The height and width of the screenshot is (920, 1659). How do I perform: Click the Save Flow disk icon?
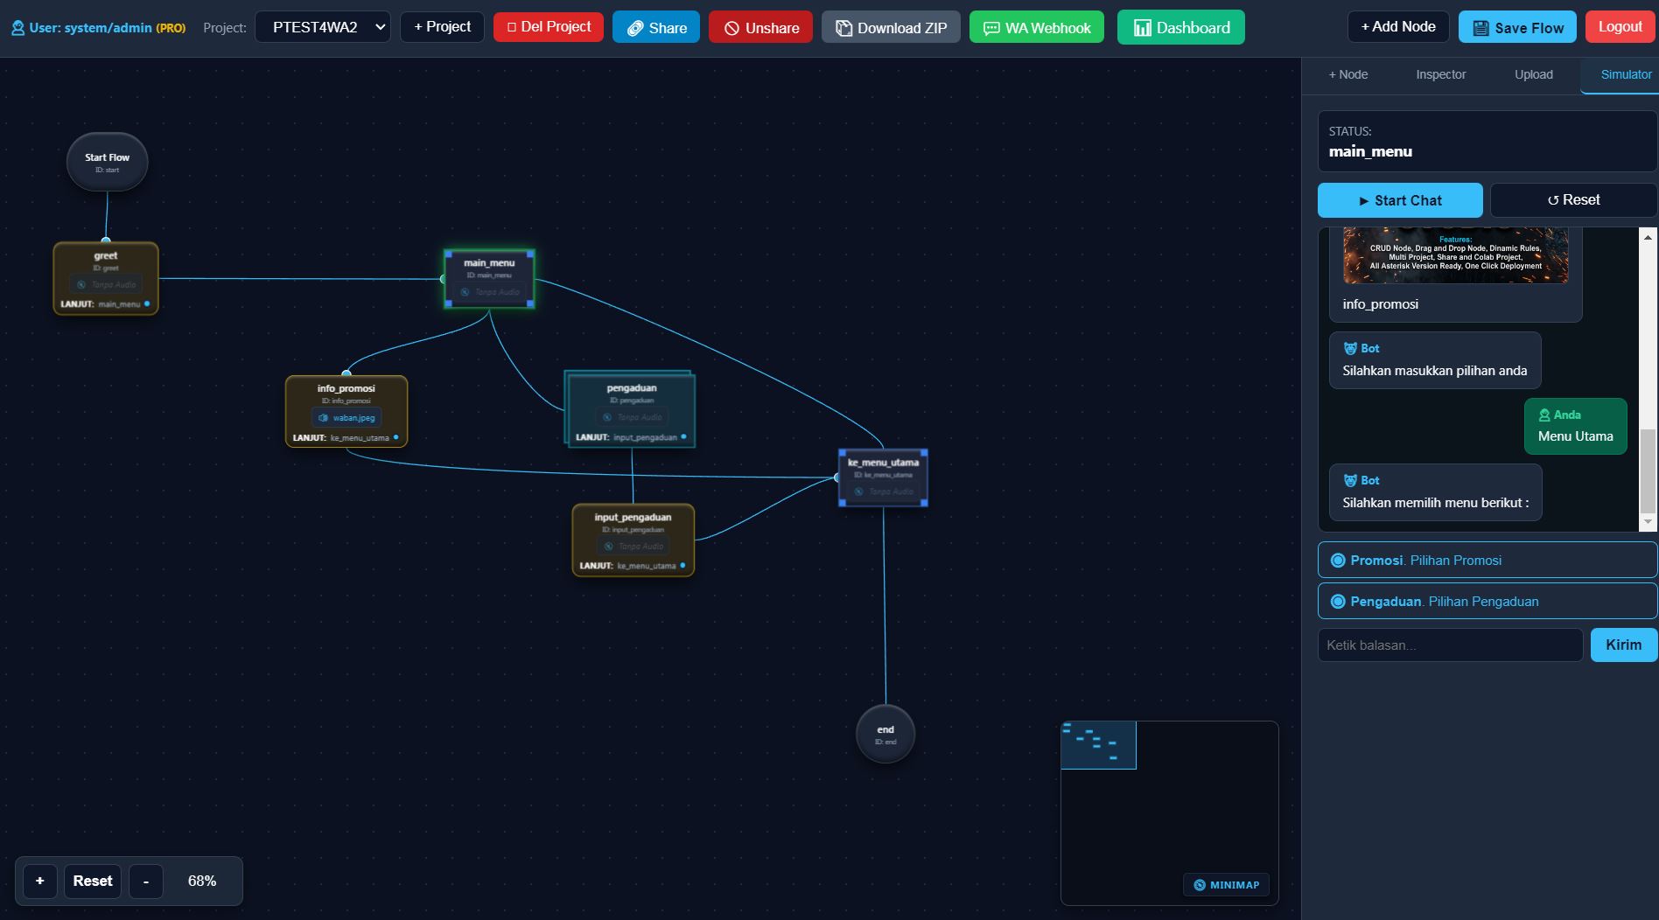coord(1480,28)
